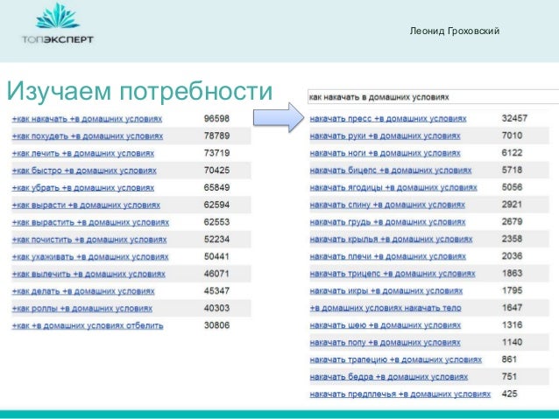
Task: Open link 'накачать руки +в домашних условиях'
Action: (x=385, y=136)
